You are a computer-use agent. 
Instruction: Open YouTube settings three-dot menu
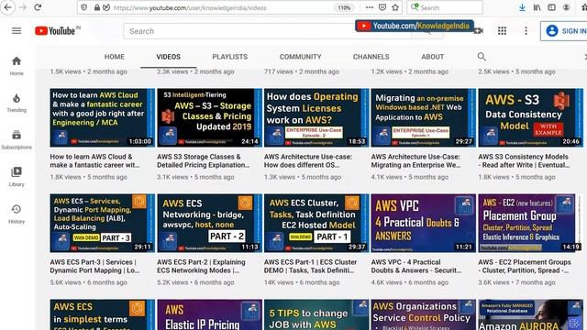(526, 30)
